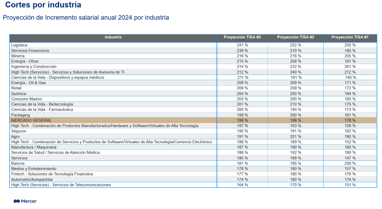Click the highlighted 'MERCADO GENERAL' row

point(31,120)
